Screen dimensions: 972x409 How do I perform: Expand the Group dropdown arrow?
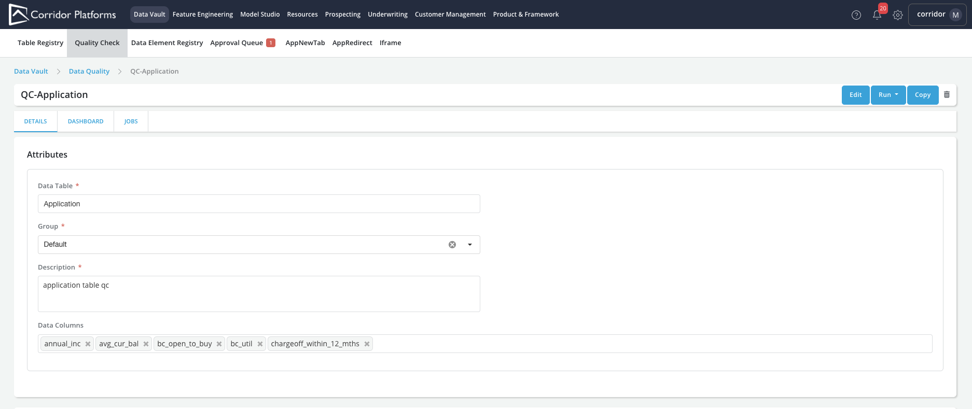click(x=470, y=245)
